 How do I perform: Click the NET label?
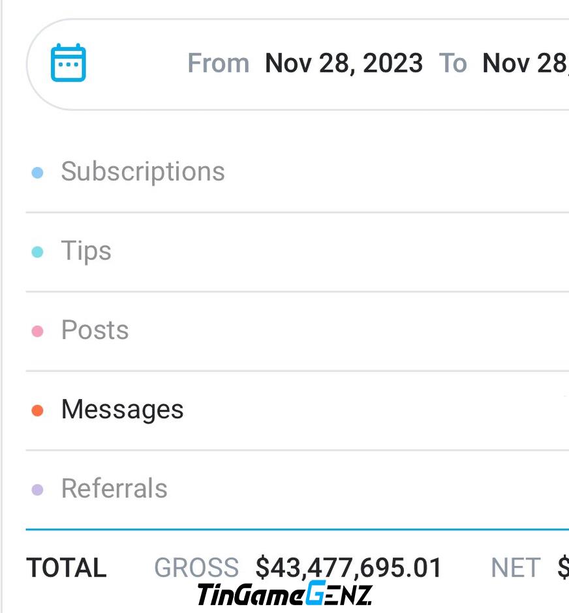515,567
